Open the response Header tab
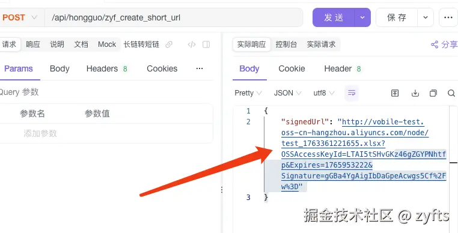The width and height of the screenshot is (458, 233). pyautogui.click(x=343, y=68)
